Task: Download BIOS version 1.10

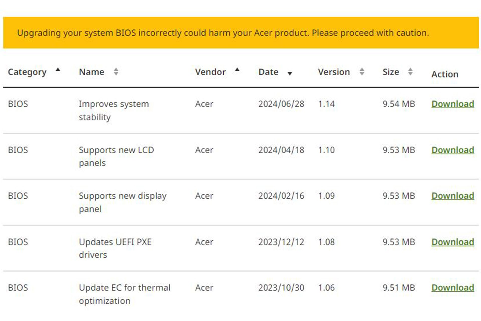Action: pyautogui.click(x=453, y=150)
